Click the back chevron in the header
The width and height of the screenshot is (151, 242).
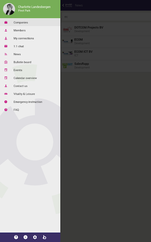click(63, 5)
